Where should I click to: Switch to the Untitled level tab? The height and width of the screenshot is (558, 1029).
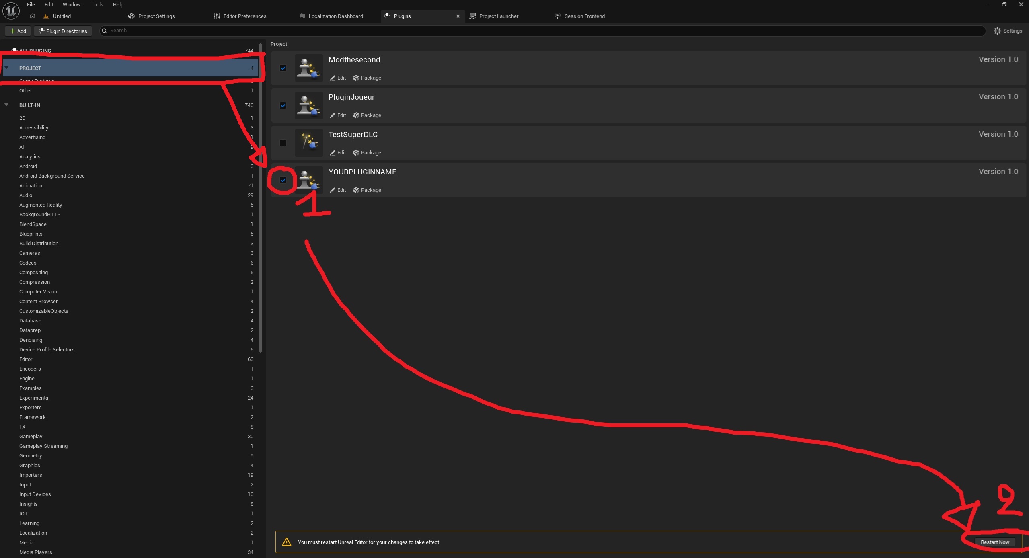click(x=62, y=16)
